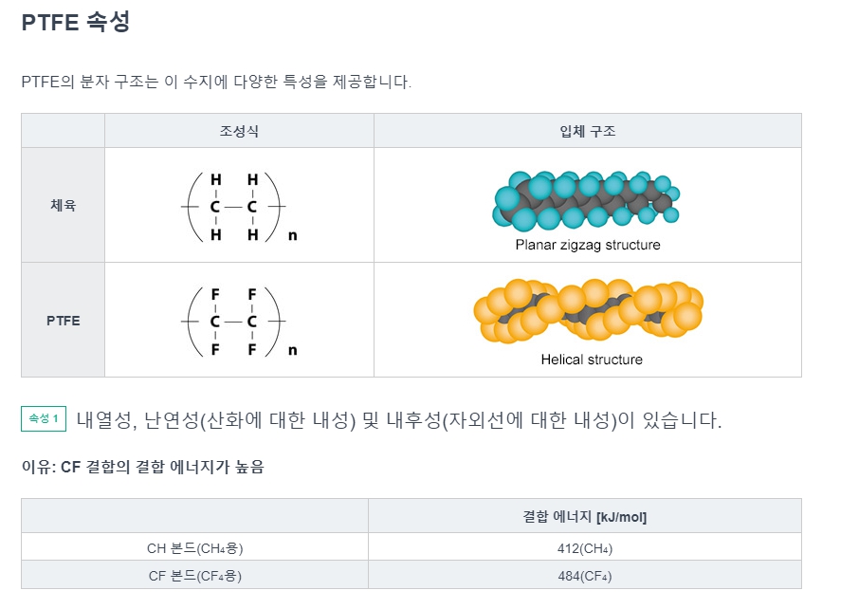This screenshot has height=609, width=859.
Task: Click the "484(CF₄)" bond energy value
Action: pyautogui.click(x=584, y=575)
